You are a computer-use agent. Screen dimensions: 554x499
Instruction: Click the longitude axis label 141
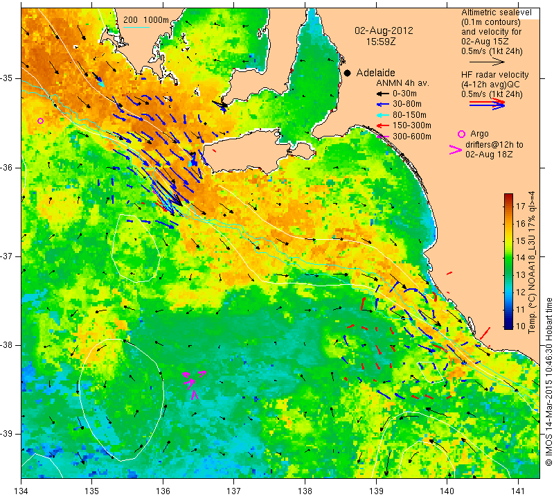[518, 491]
